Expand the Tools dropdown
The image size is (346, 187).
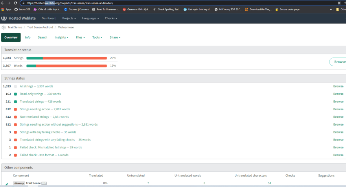click(x=97, y=37)
